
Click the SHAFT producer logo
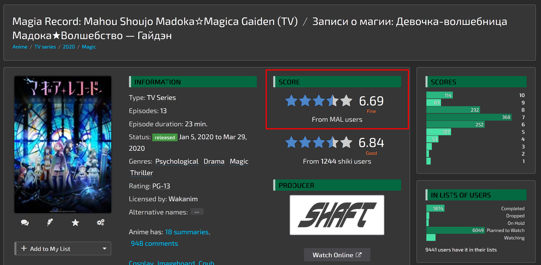(337, 215)
